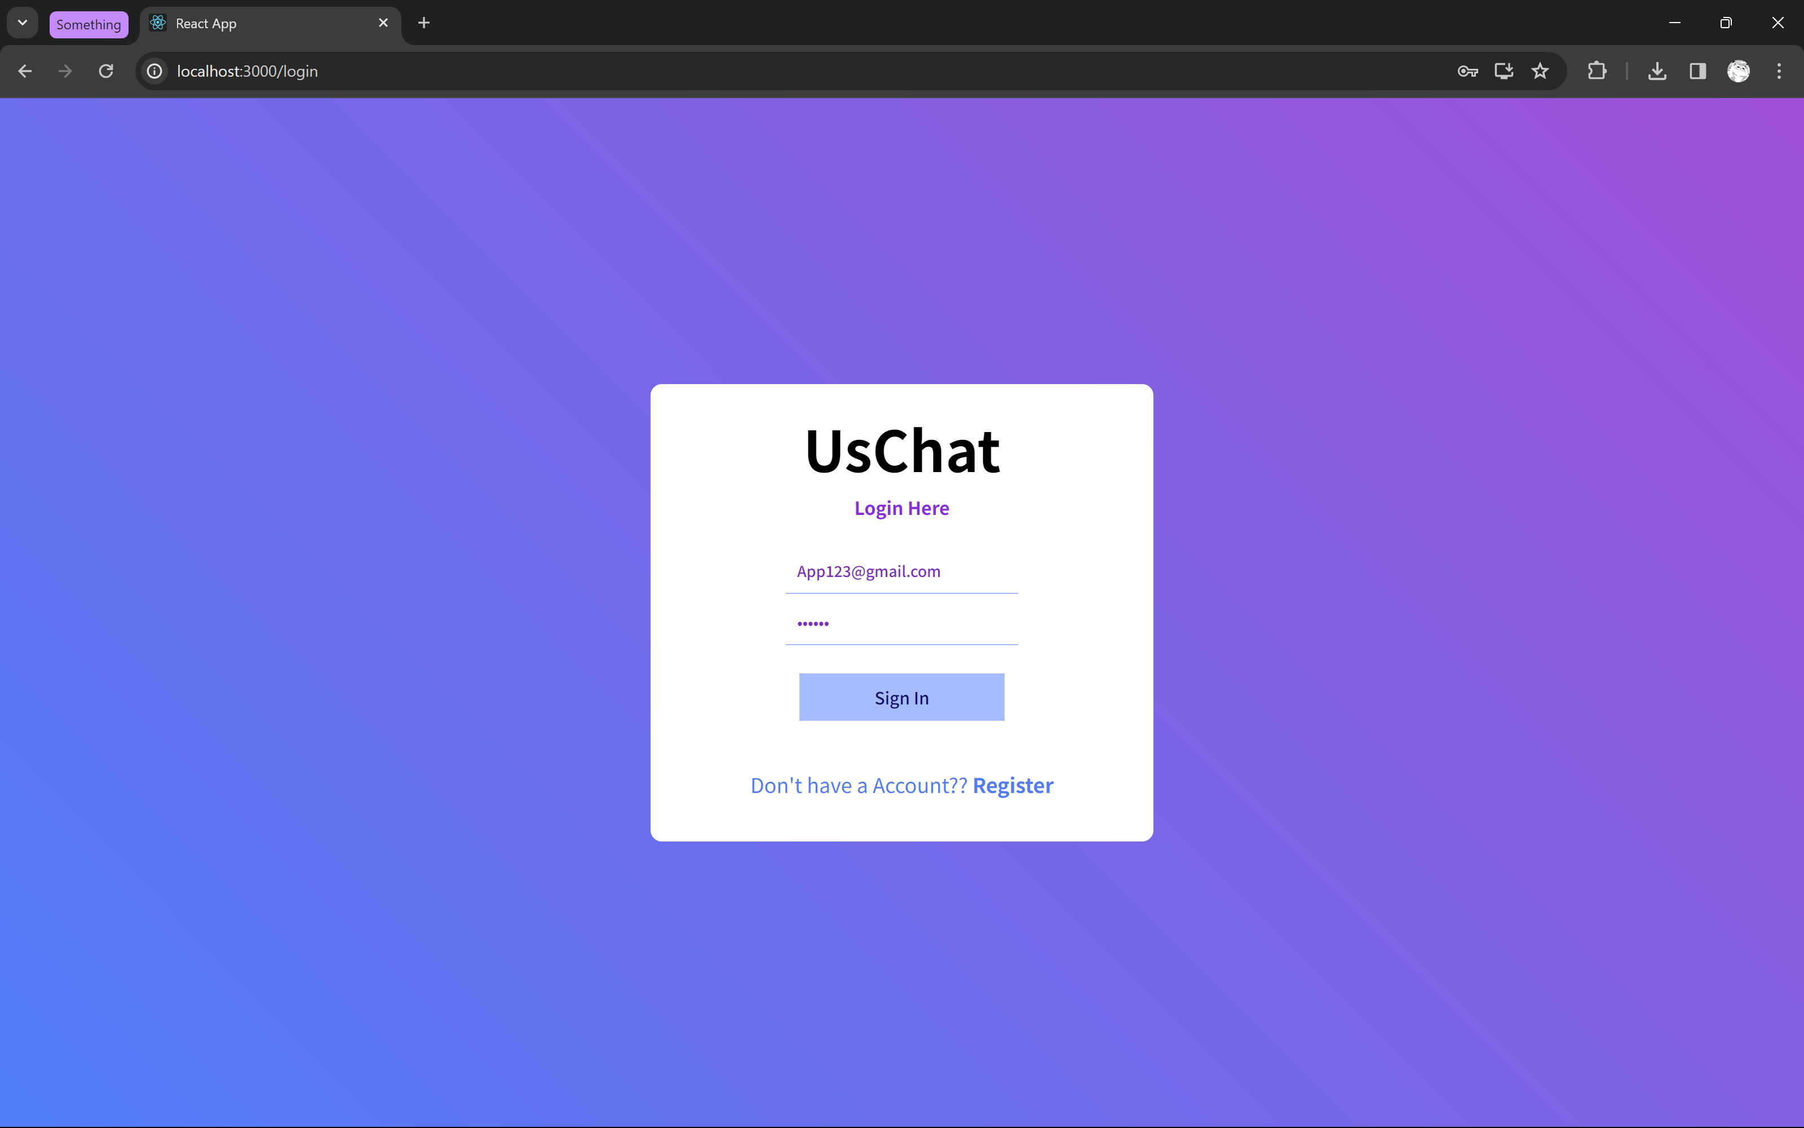Viewport: 1804px width, 1128px height.
Task: Open the extensions puzzle icon
Action: (1597, 71)
